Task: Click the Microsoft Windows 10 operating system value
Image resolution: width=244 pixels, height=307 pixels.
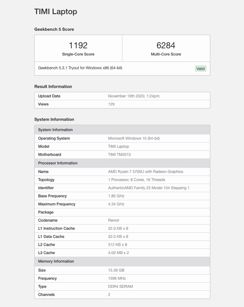Action: 134,138
